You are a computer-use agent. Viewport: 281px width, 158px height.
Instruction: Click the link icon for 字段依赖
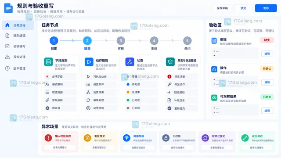pos(47,100)
